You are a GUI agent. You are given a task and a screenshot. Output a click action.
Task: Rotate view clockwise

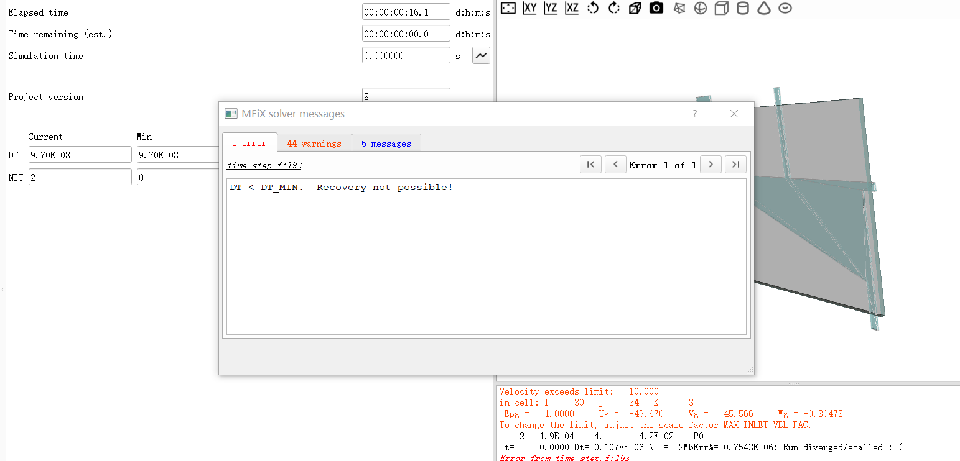[x=614, y=8]
